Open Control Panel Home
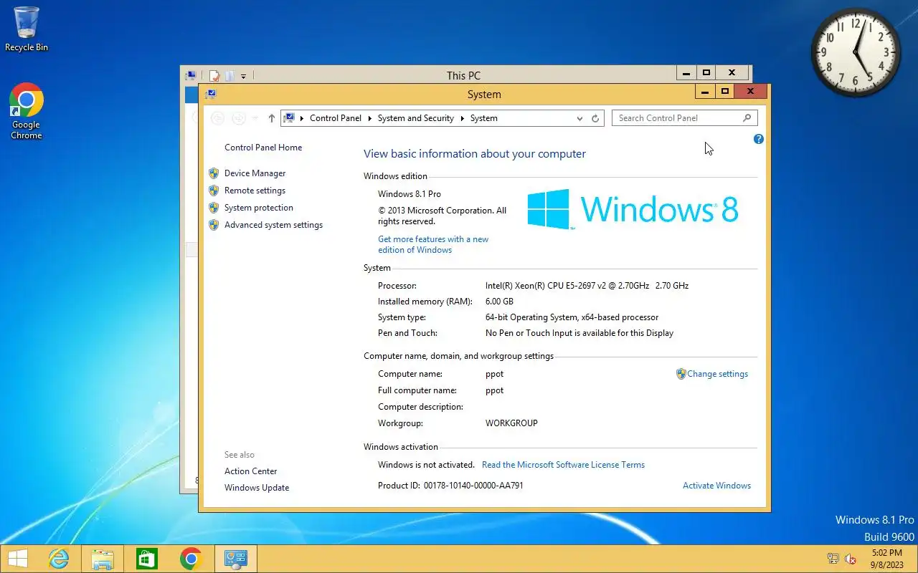 [263, 148]
